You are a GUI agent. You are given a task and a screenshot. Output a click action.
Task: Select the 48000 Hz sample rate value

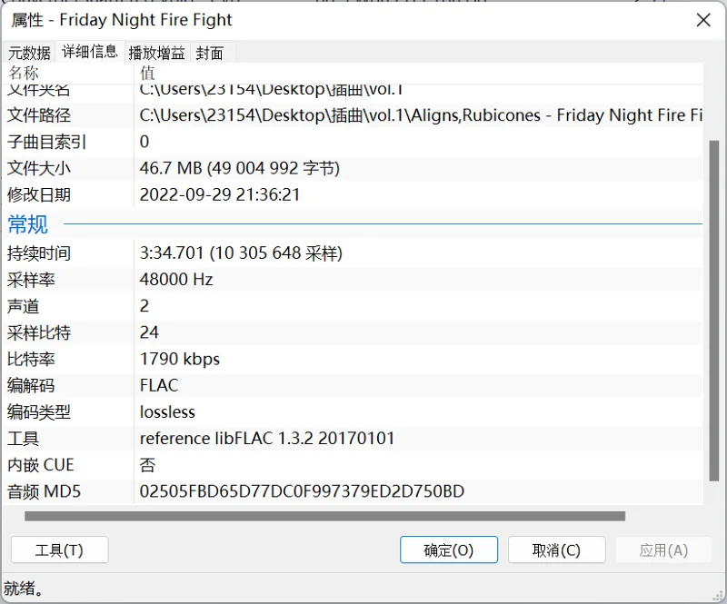pyautogui.click(x=176, y=280)
